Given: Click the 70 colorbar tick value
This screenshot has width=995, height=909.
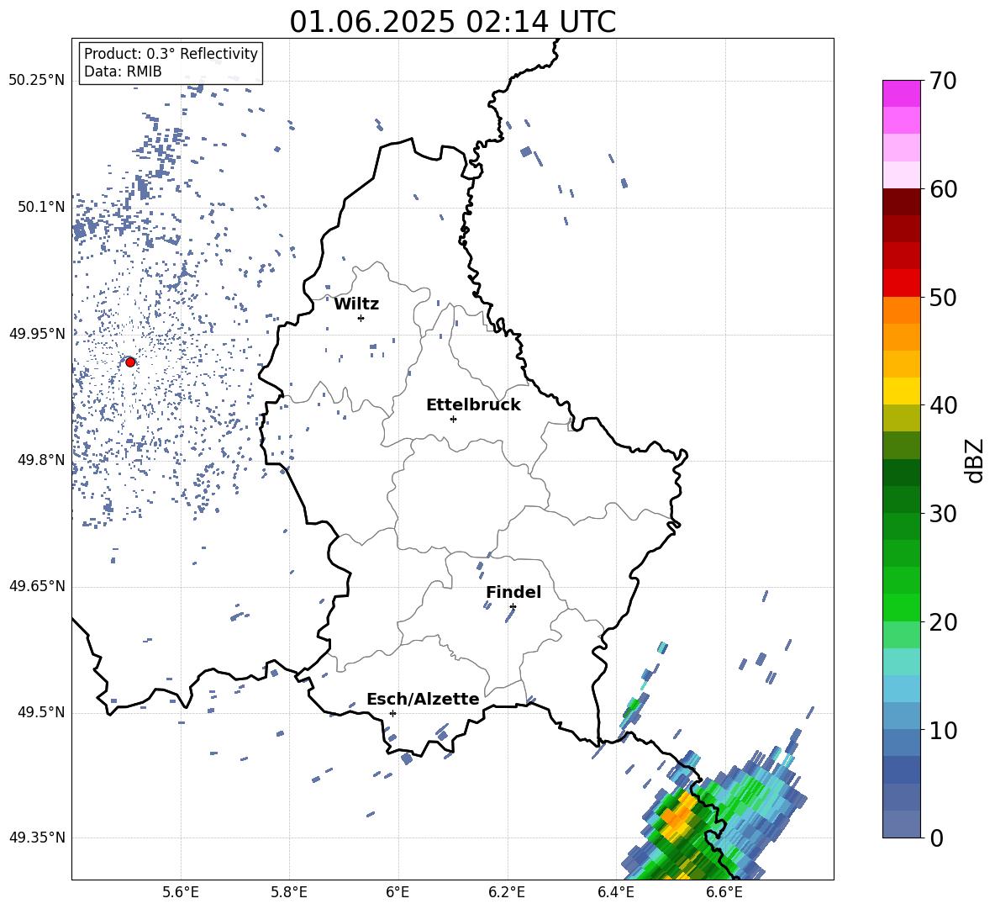Looking at the screenshot, I should coord(943,81).
